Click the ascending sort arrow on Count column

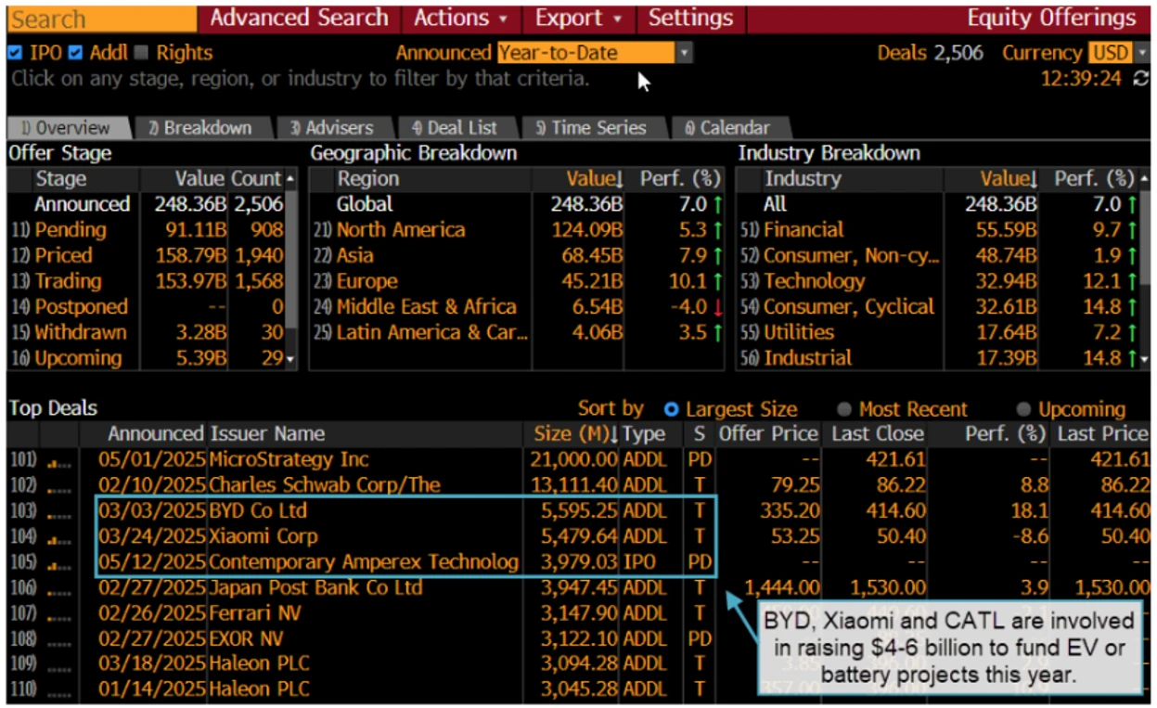tap(289, 179)
